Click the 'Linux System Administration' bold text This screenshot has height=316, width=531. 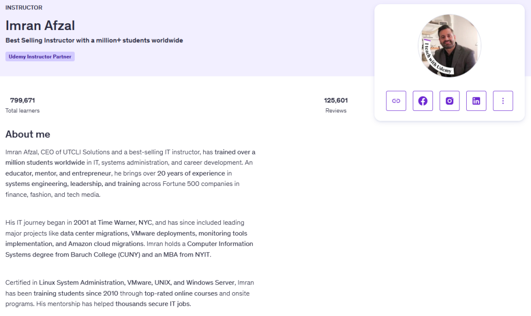81,283
